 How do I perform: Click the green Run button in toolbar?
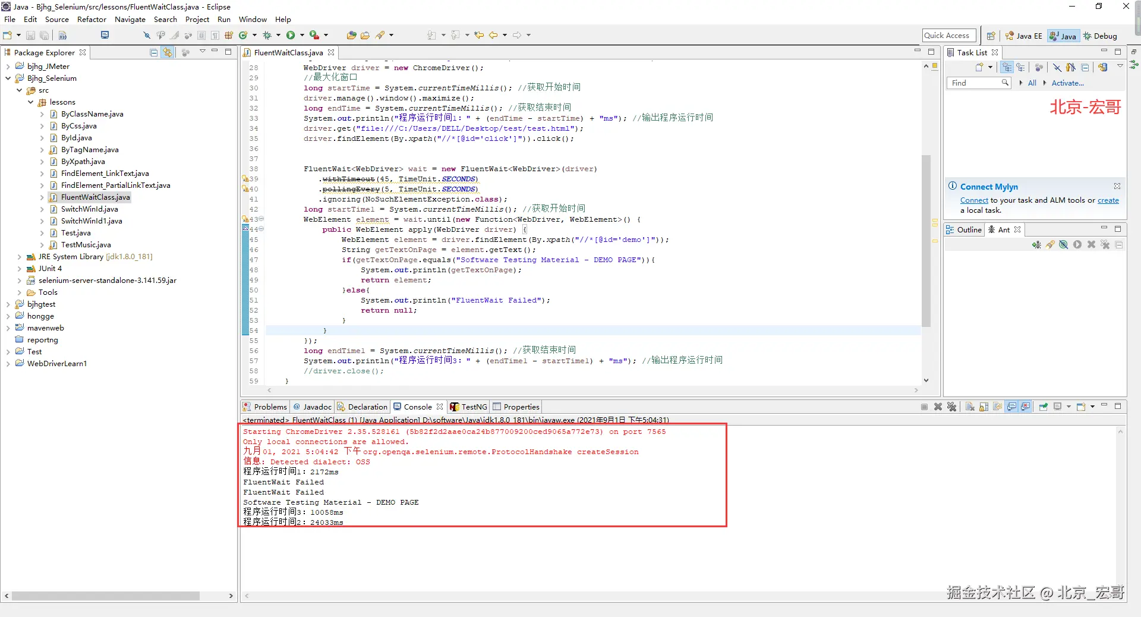(x=291, y=36)
